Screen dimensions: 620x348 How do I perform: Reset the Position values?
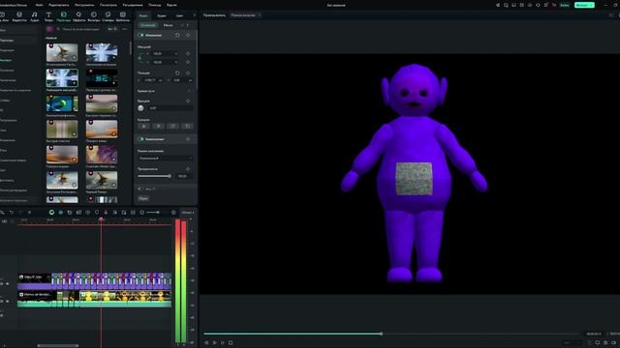pos(177,73)
